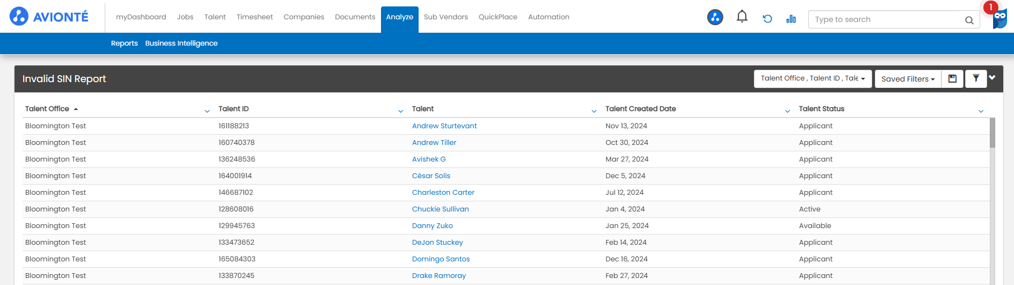Open the notifications bell
This screenshot has width=1014, height=285.
(742, 17)
